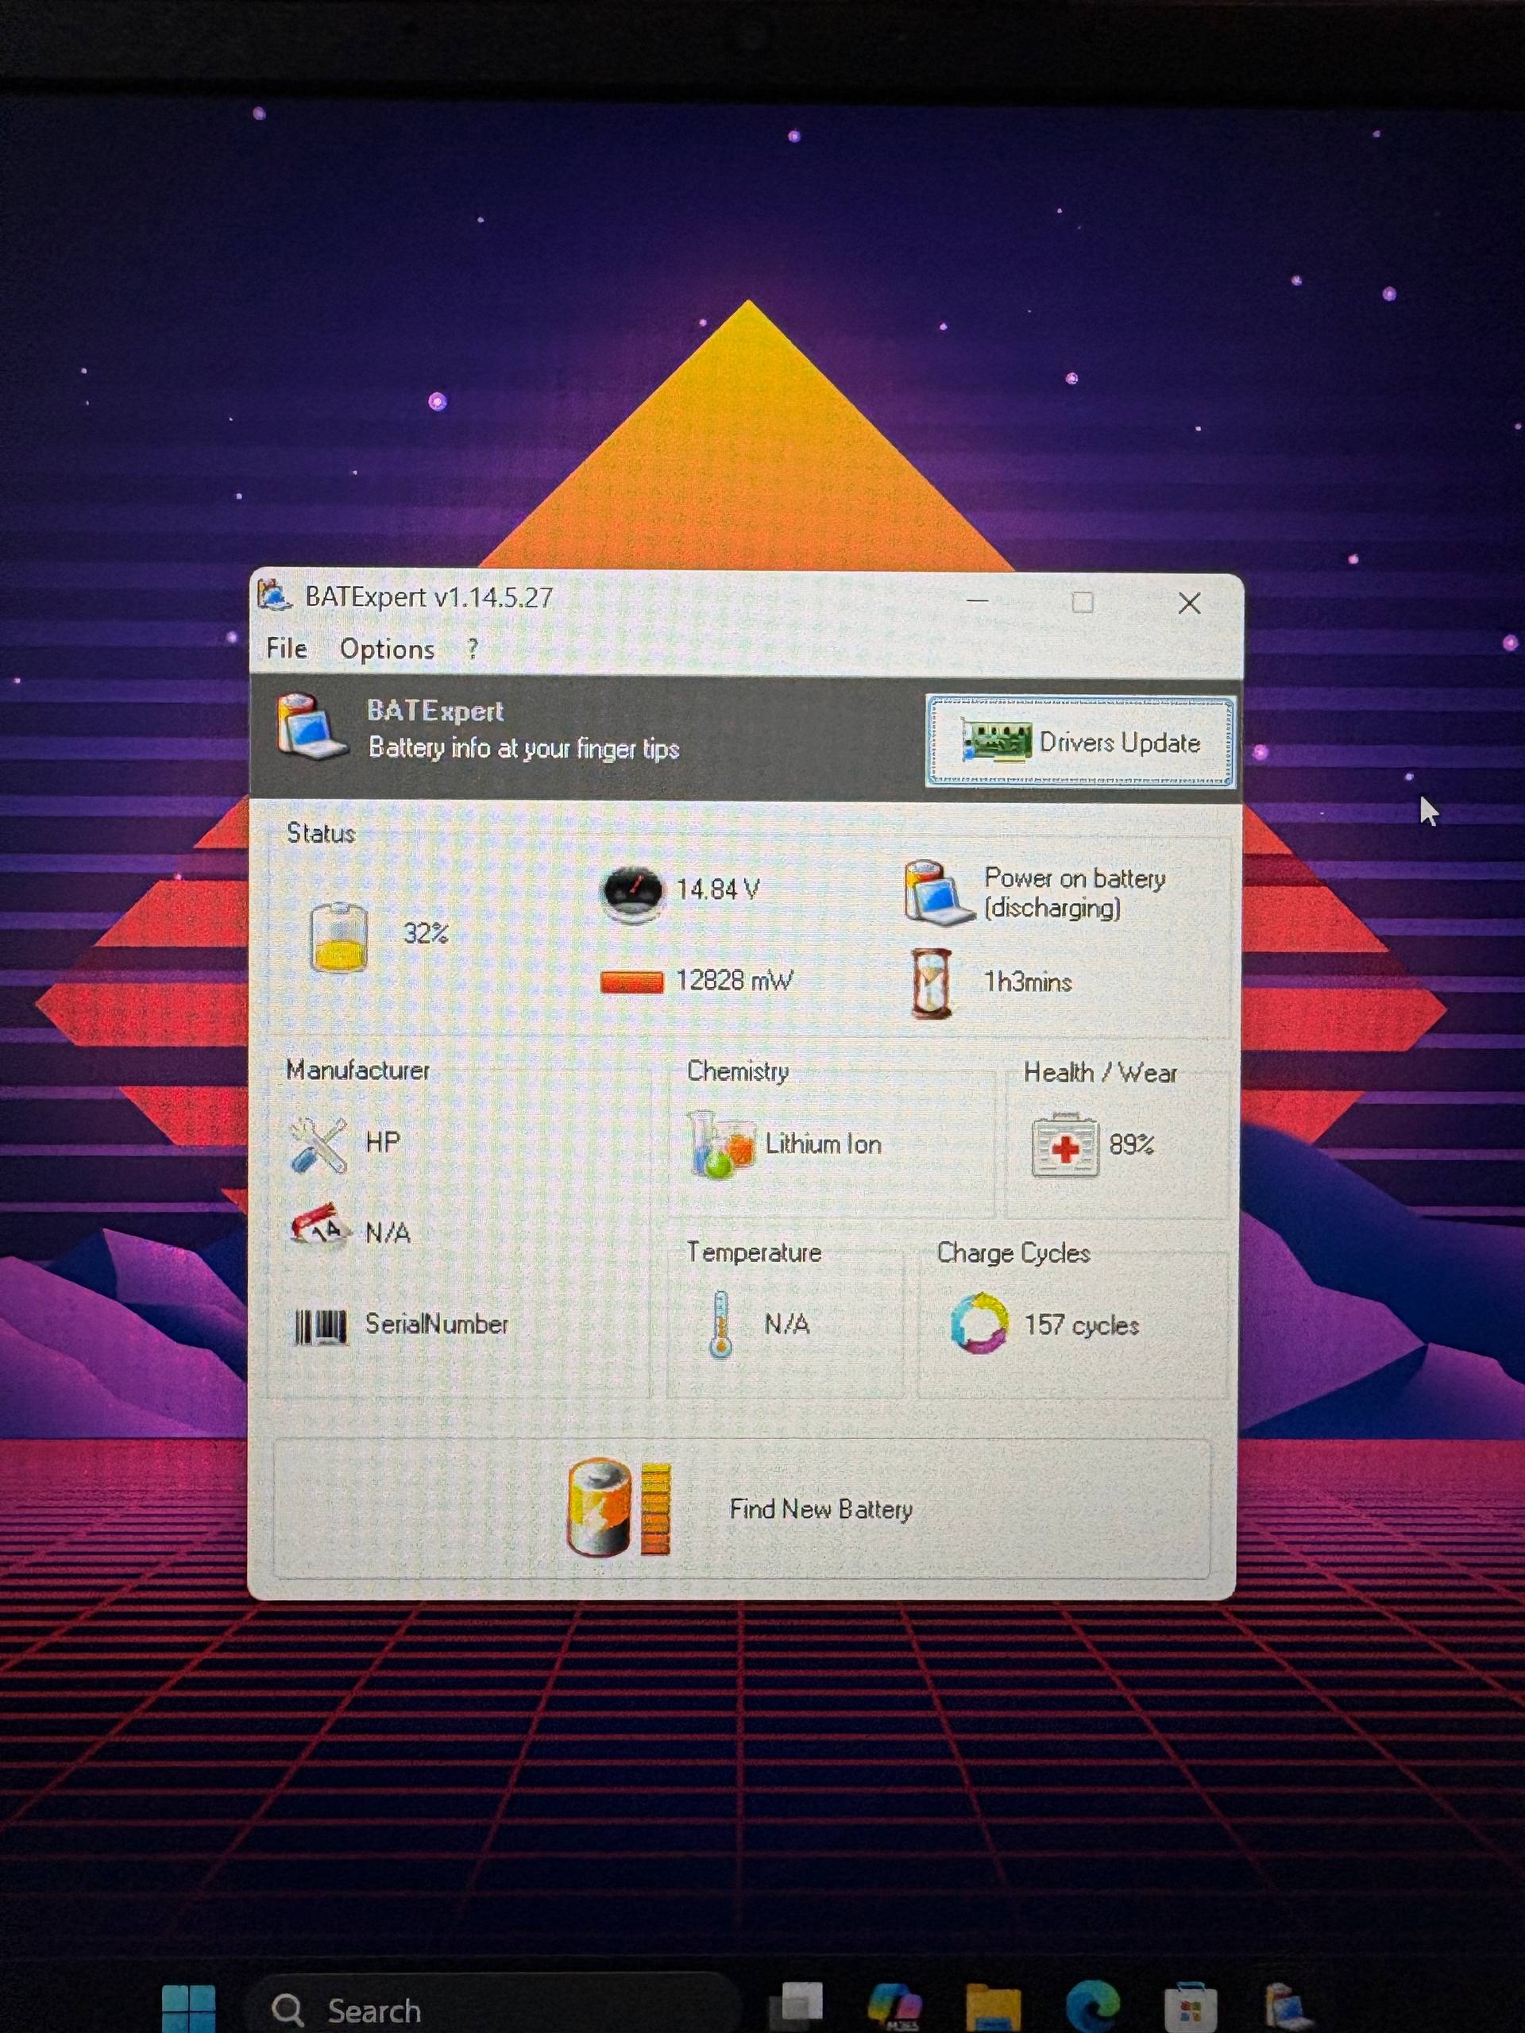1525x2033 pixels.
Task: Click the BATExpert title bar app icon
Action: [x=275, y=596]
